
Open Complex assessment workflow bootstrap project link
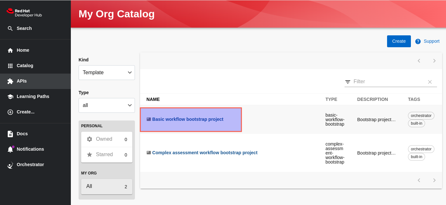click(x=205, y=153)
